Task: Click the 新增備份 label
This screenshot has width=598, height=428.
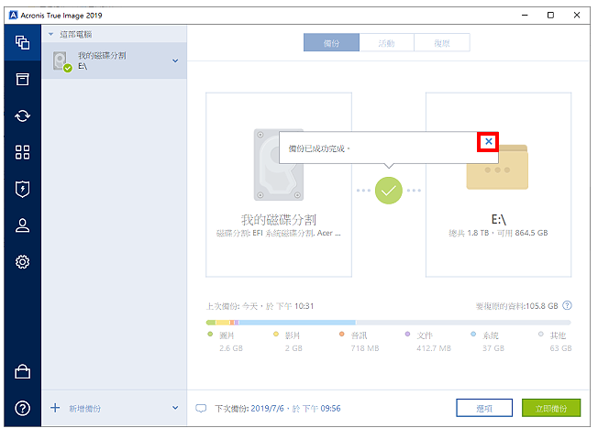Action: pos(84,409)
